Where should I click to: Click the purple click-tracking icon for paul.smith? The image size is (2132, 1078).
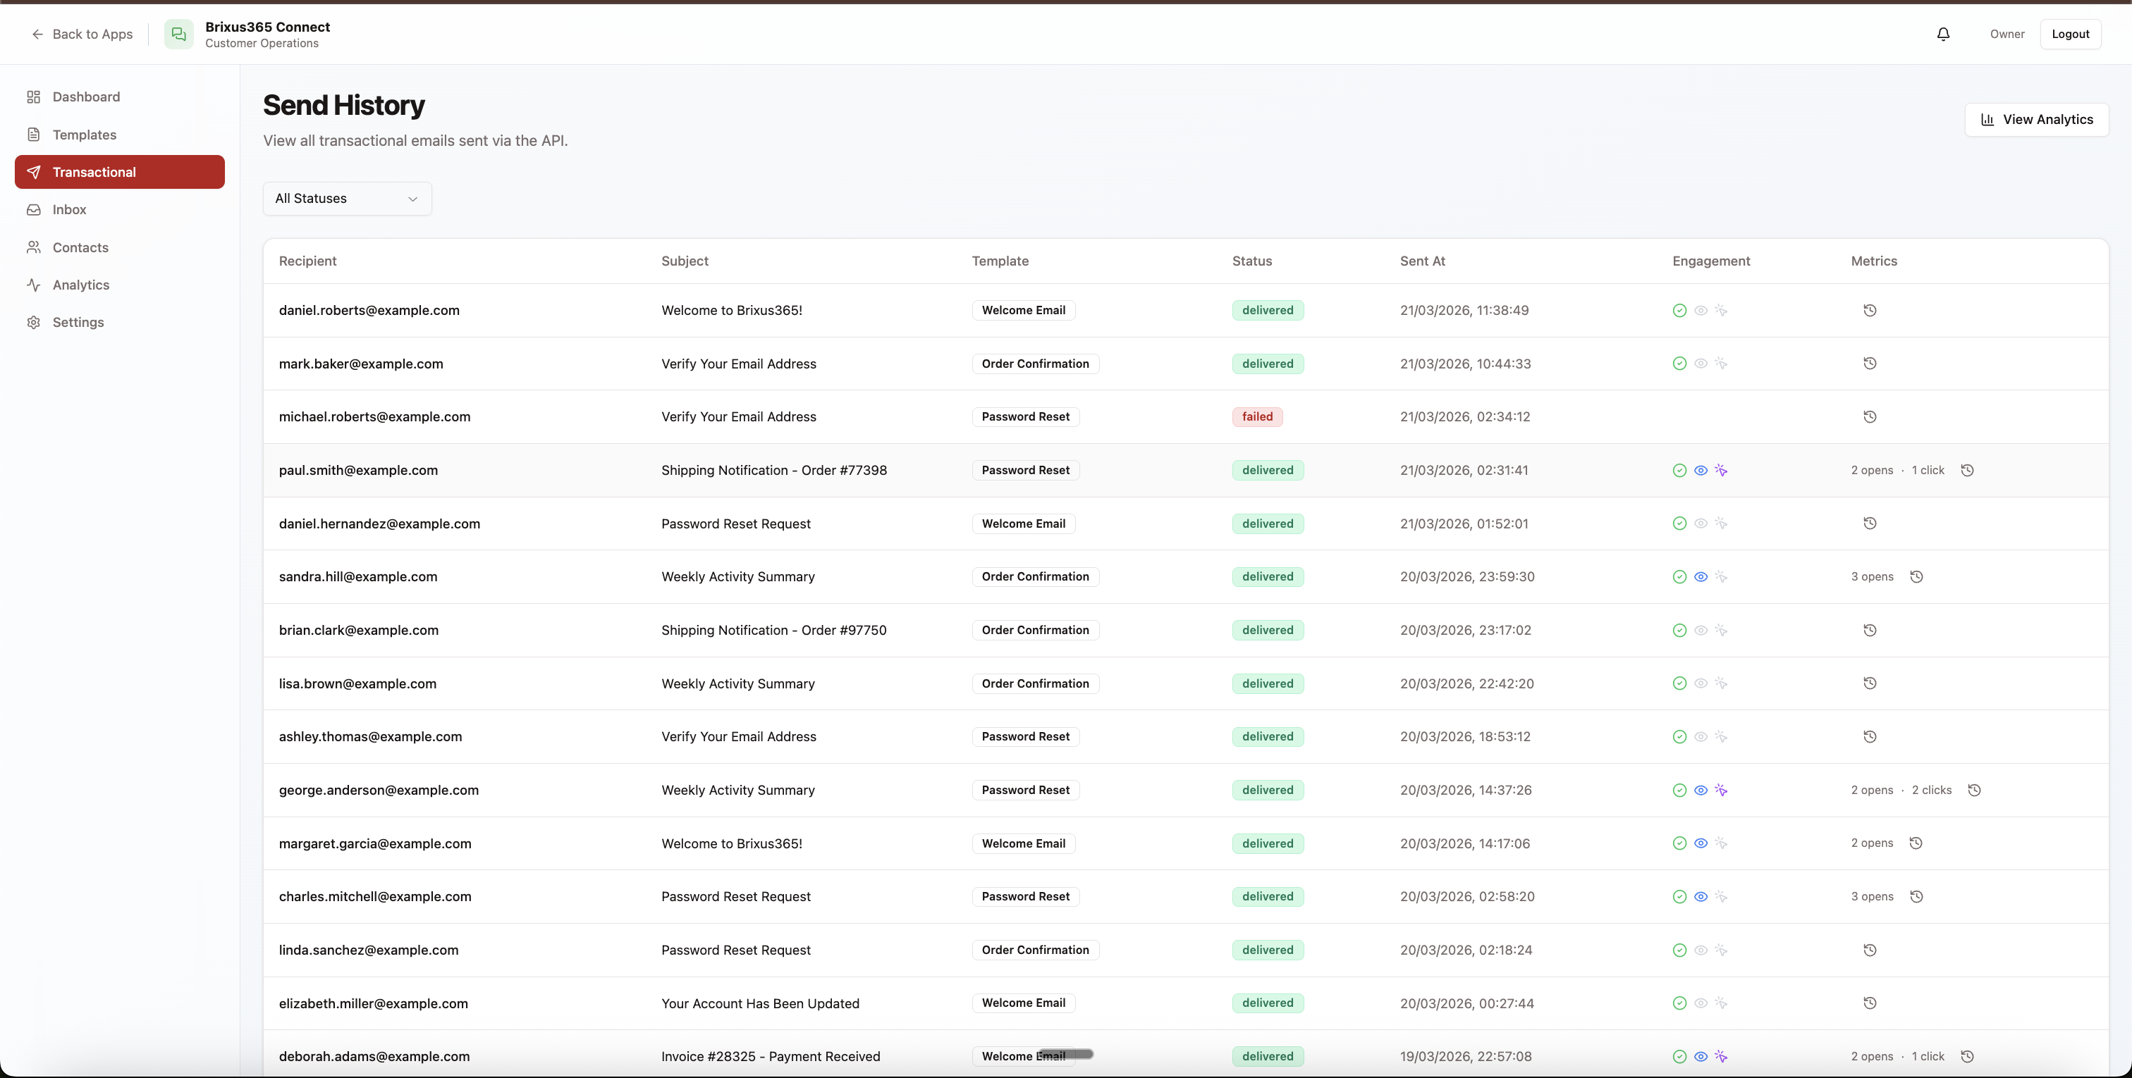point(1722,470)
